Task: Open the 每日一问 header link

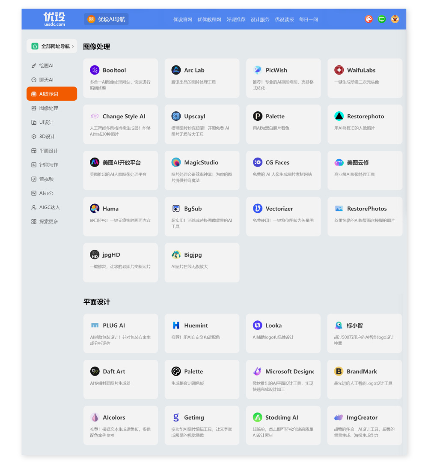Action: click(309, 19)
